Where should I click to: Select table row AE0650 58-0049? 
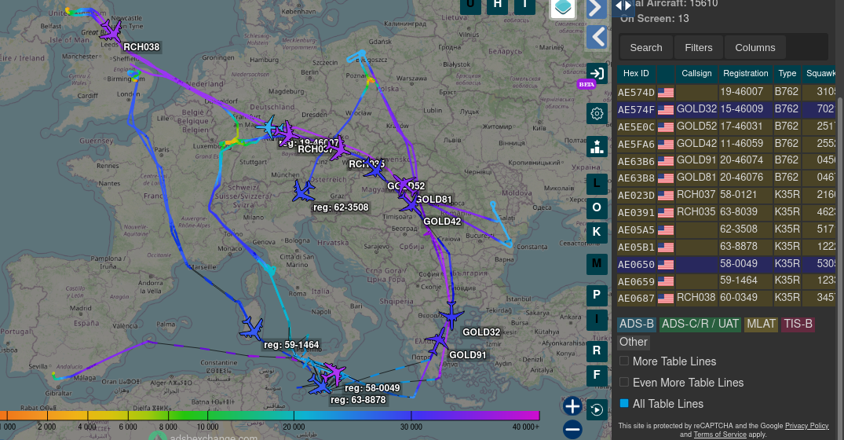pos(727,264)
